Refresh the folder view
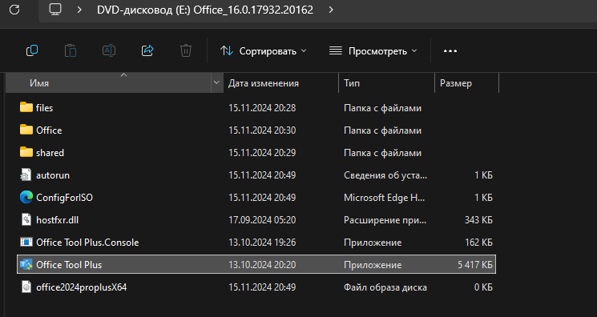The image size is (597, 317). 14,10
